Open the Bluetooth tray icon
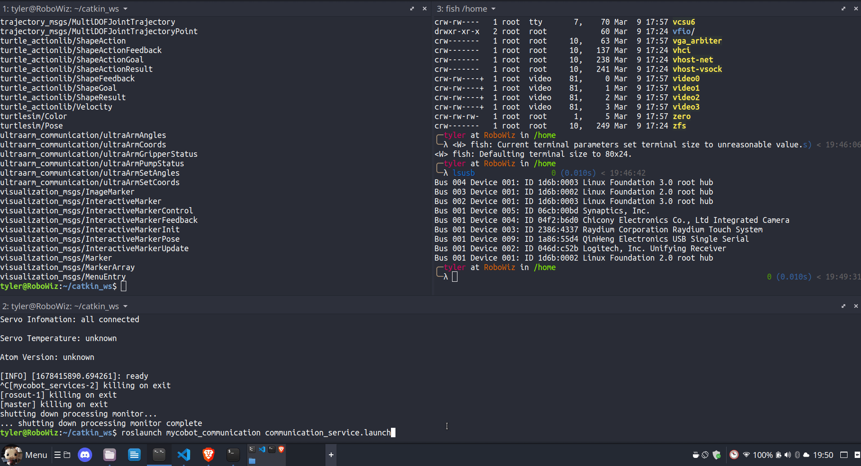 798,455
